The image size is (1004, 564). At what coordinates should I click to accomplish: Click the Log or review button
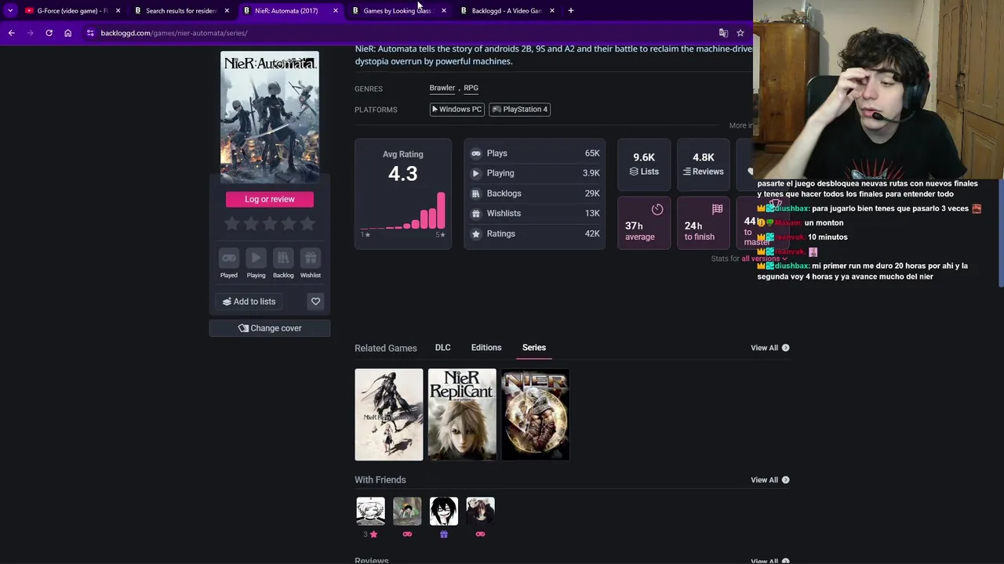click(270, 199)
